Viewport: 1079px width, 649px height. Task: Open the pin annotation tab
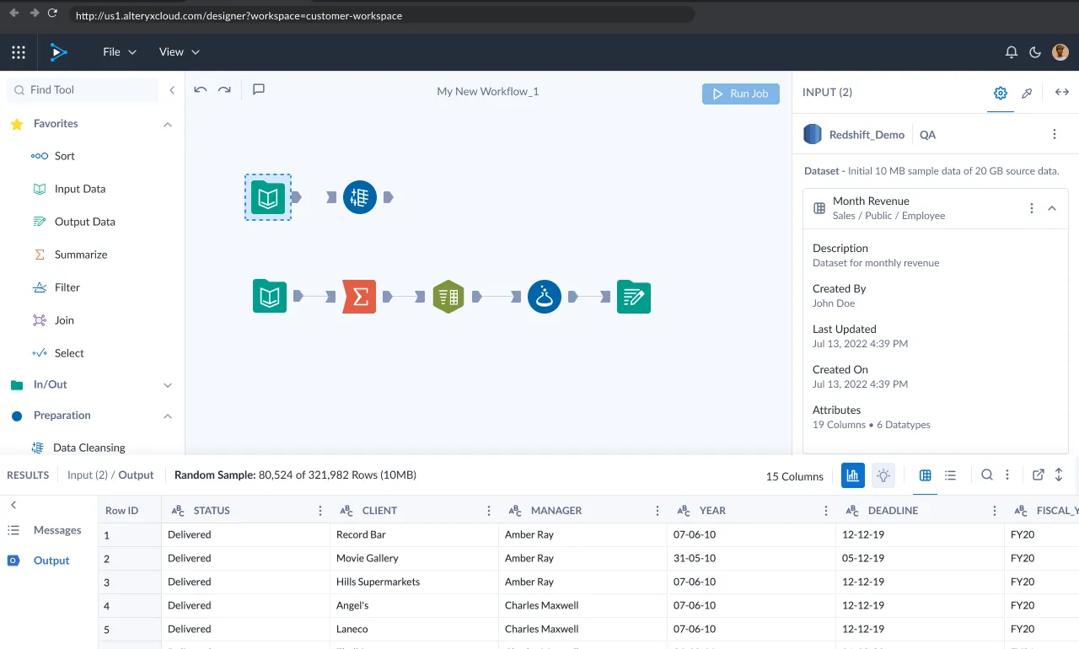point(1027,93)
